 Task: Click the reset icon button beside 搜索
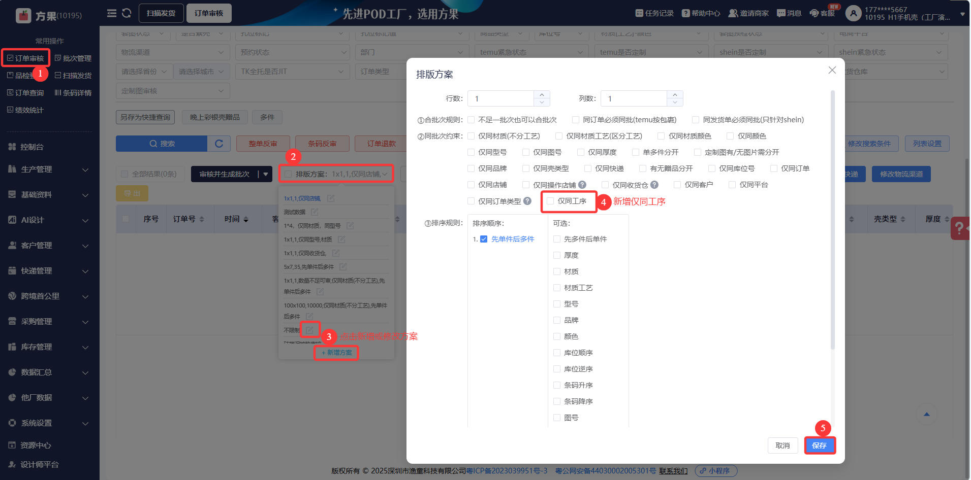point(219,144)
